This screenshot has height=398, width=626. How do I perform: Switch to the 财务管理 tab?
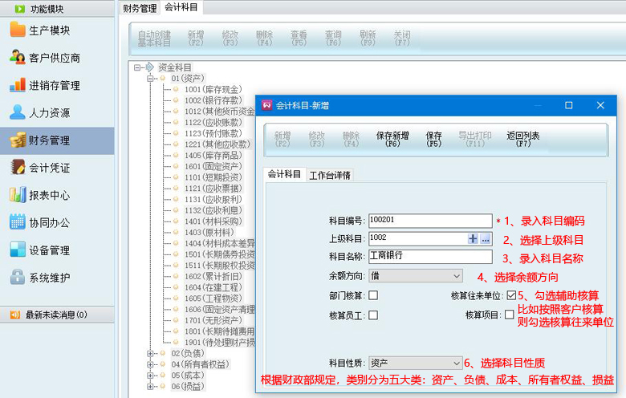(x=140, y=8)
